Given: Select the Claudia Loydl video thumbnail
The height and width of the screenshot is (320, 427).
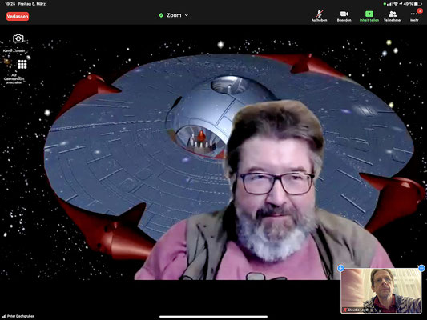Looking at the screenshot, I should (x=381, y=290).
